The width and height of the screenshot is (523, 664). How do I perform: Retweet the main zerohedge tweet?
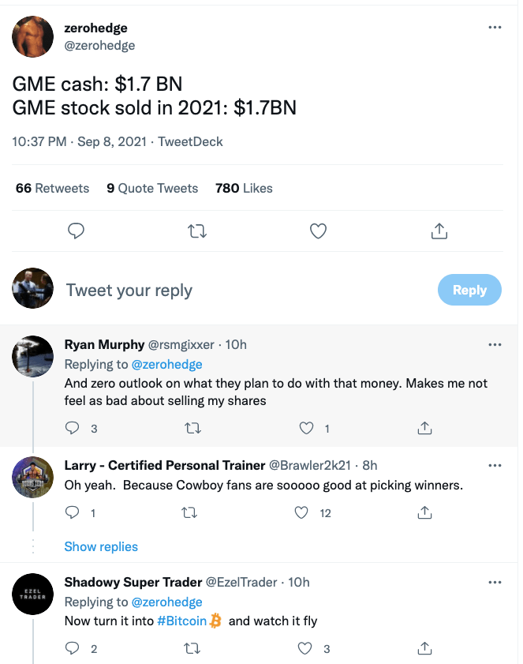(x=197, y=231)
